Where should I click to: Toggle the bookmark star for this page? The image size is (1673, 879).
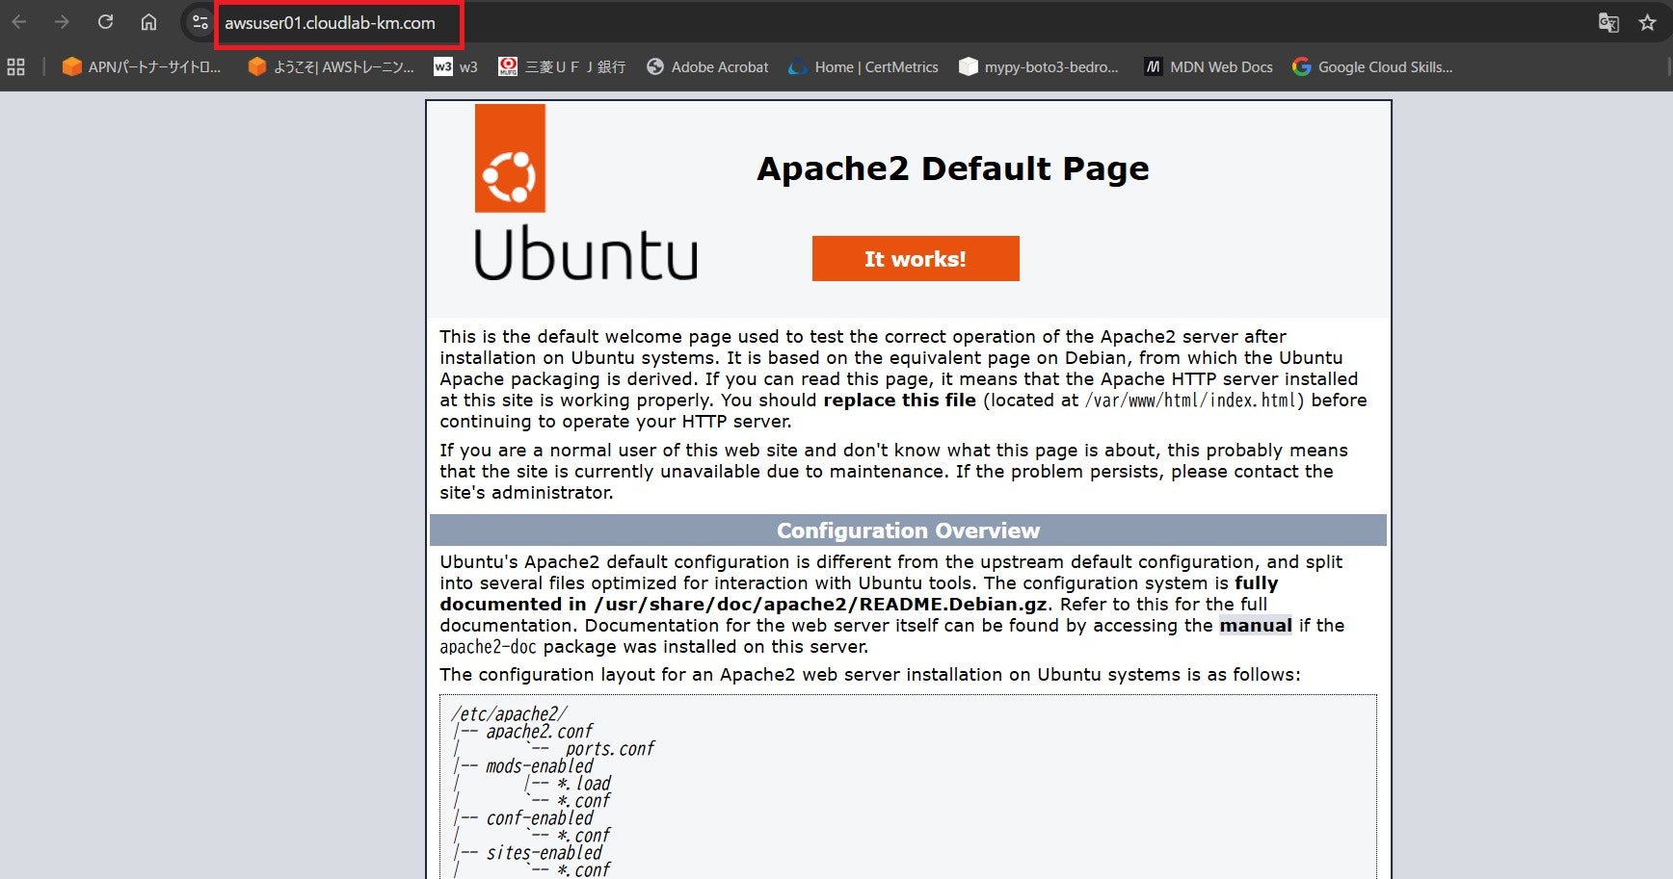[1648, 22]
